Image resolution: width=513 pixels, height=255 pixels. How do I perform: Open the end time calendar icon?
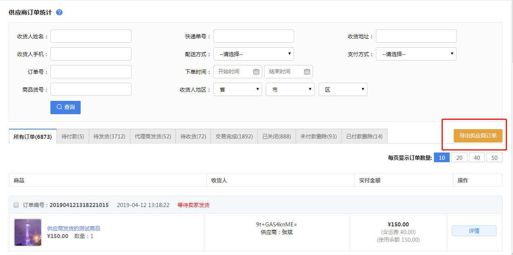(307, 72)
